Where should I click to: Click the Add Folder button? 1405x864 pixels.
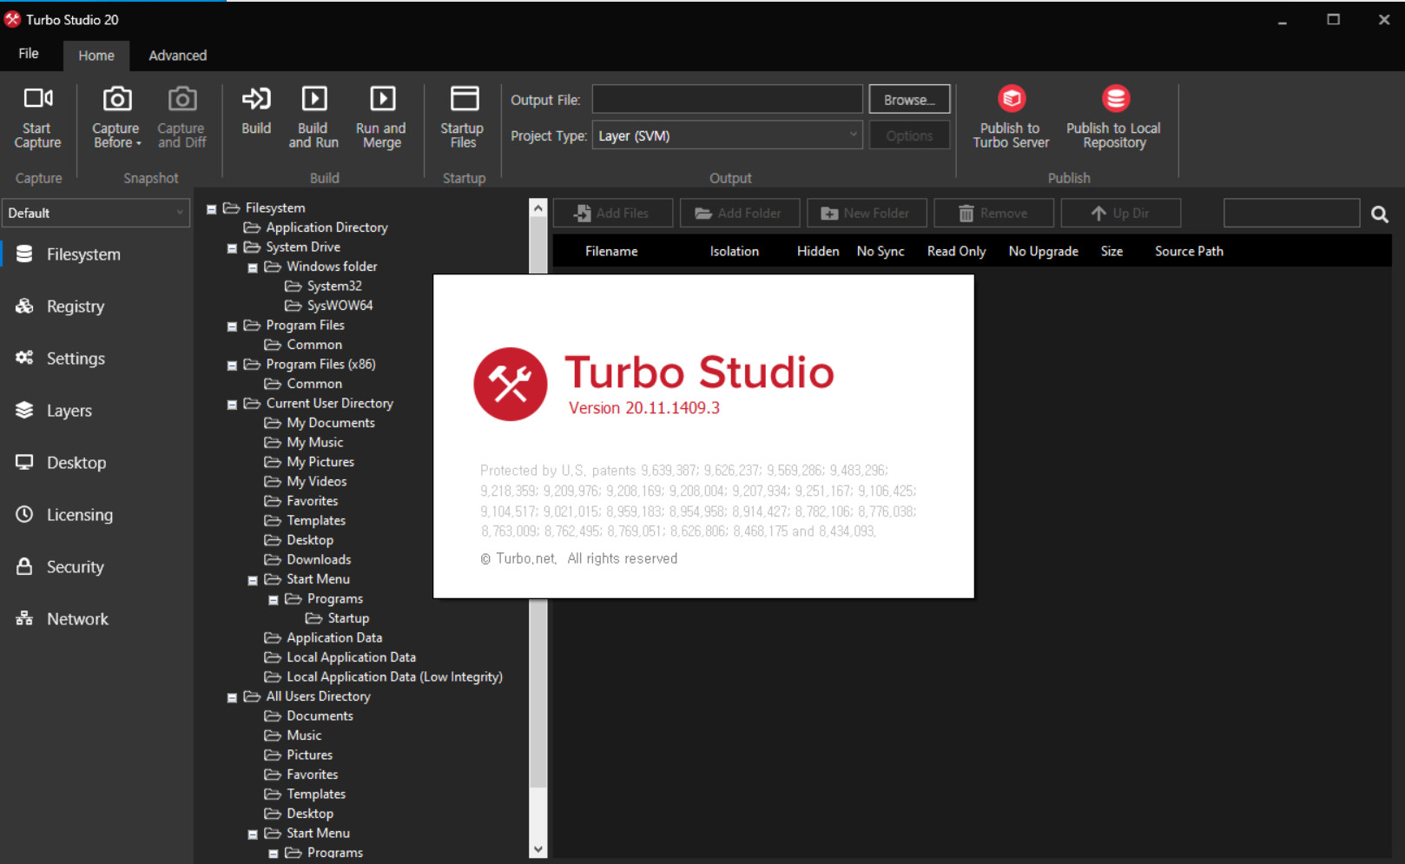click(x=740, y=213)
